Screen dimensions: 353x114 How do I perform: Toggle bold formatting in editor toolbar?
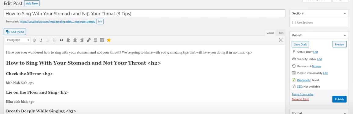coord(35,40)
